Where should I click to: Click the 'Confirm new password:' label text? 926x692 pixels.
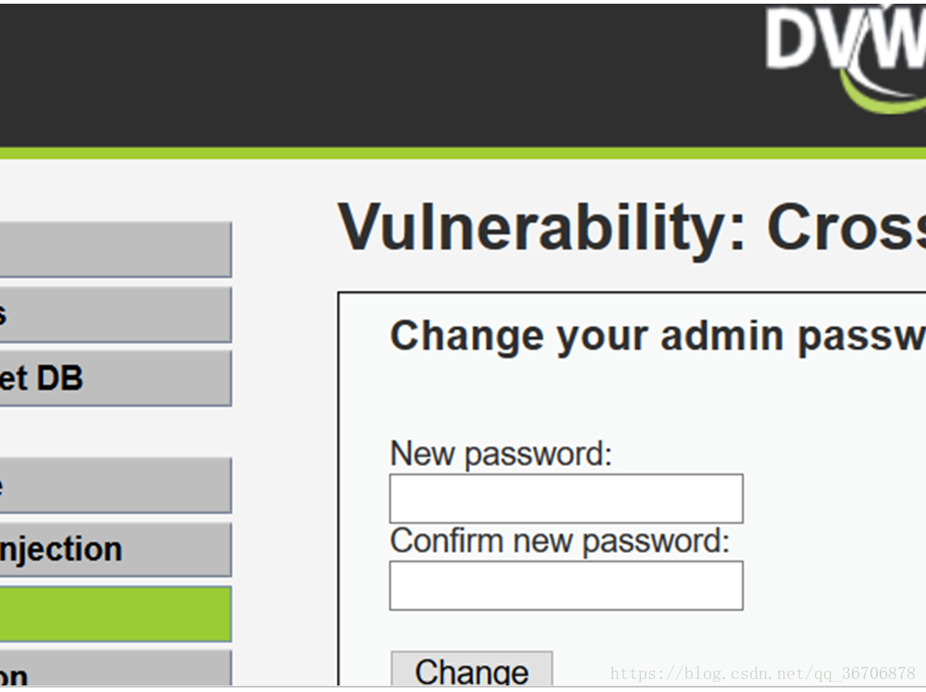point(560,541)
